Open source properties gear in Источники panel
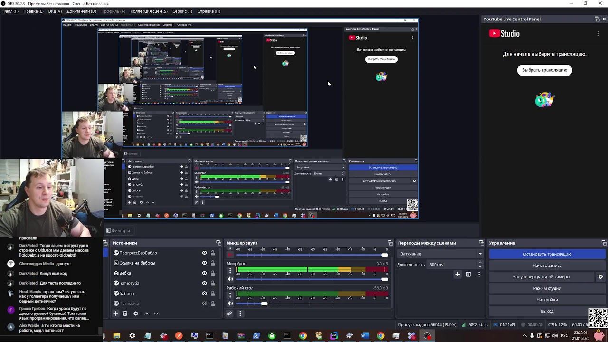The image size is (608, 342). pyautogui.click(x=136, y=313)
